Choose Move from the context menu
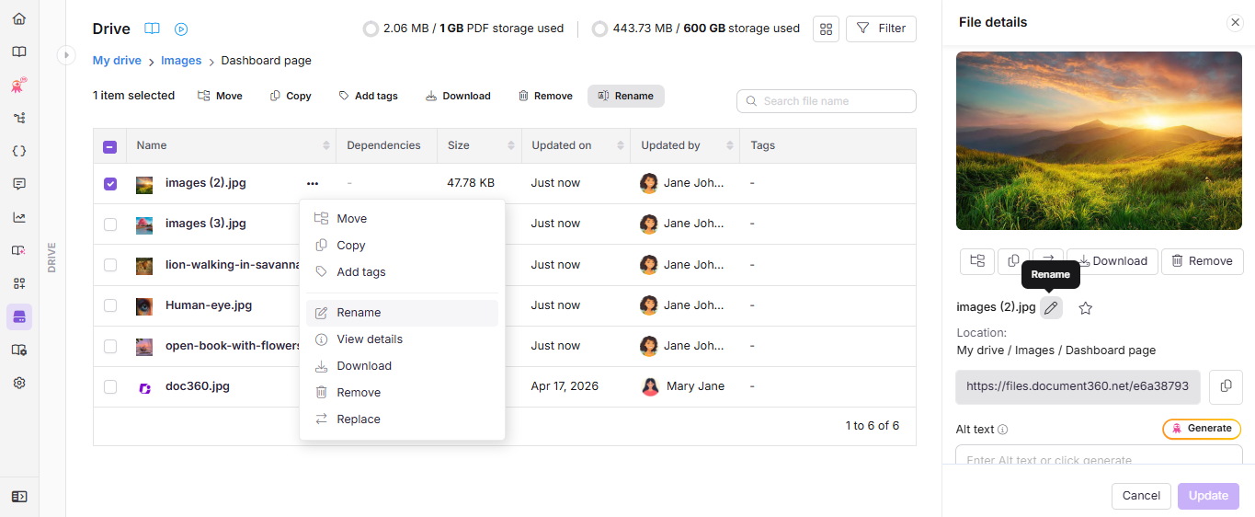 pyautogui.click(x=402, y=219)
